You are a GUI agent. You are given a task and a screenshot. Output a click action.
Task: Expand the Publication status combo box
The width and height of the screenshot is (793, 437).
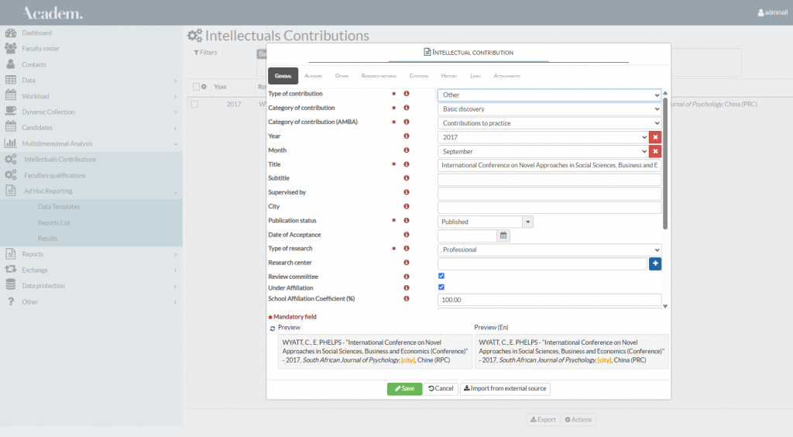click(x=528, y=222)
